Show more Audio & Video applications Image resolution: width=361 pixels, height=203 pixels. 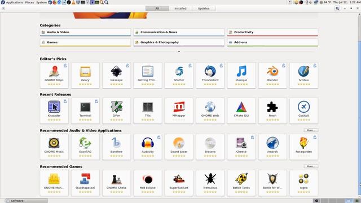[311, 130]
